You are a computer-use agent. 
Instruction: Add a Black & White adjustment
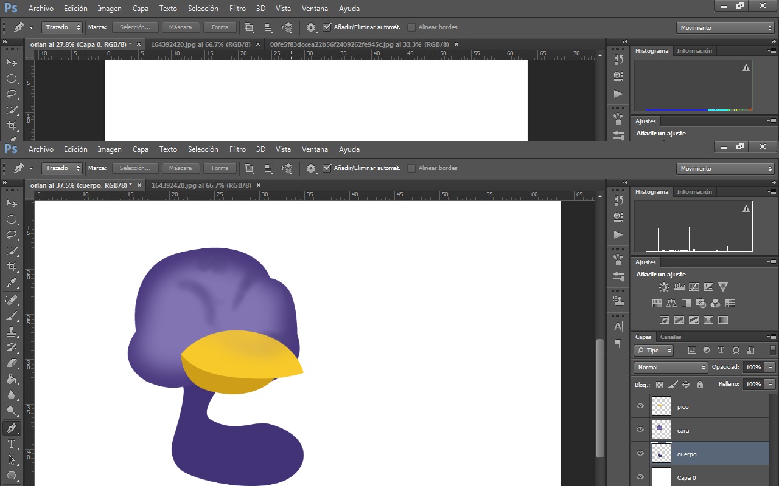tap(686, 304)
